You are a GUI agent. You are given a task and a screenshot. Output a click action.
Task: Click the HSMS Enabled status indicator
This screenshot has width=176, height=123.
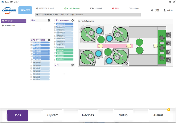tap(72, 9)
